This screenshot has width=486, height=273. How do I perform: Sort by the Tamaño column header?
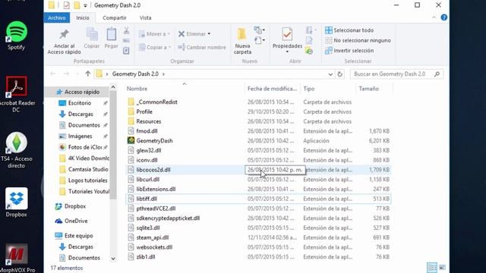click(369, 89)
